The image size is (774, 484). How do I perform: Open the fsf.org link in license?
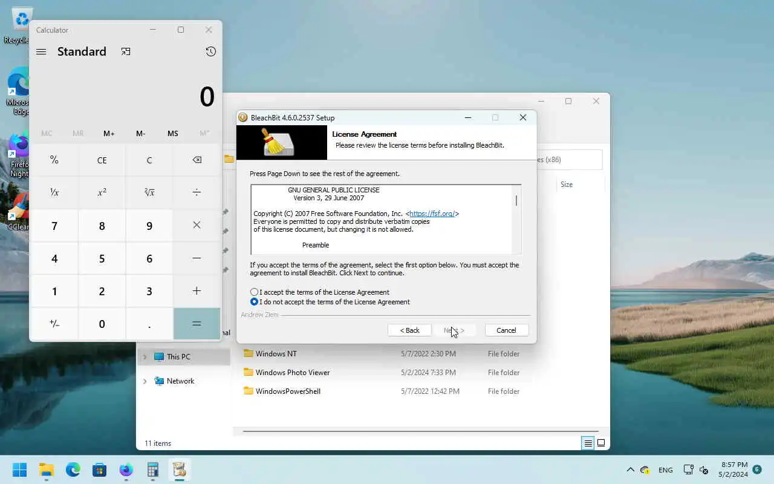pos(432,214)
